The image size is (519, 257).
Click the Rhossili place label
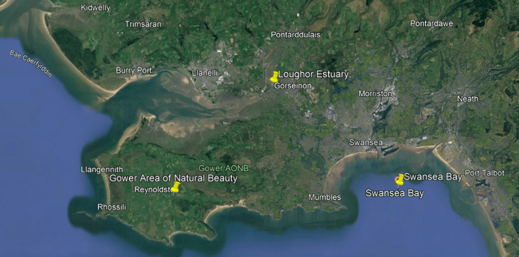pos(111,207)
